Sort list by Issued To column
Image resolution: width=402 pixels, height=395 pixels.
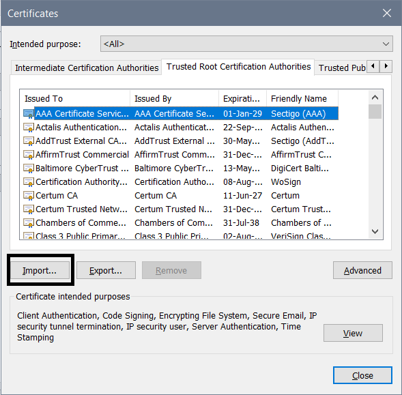coord(75,98)
